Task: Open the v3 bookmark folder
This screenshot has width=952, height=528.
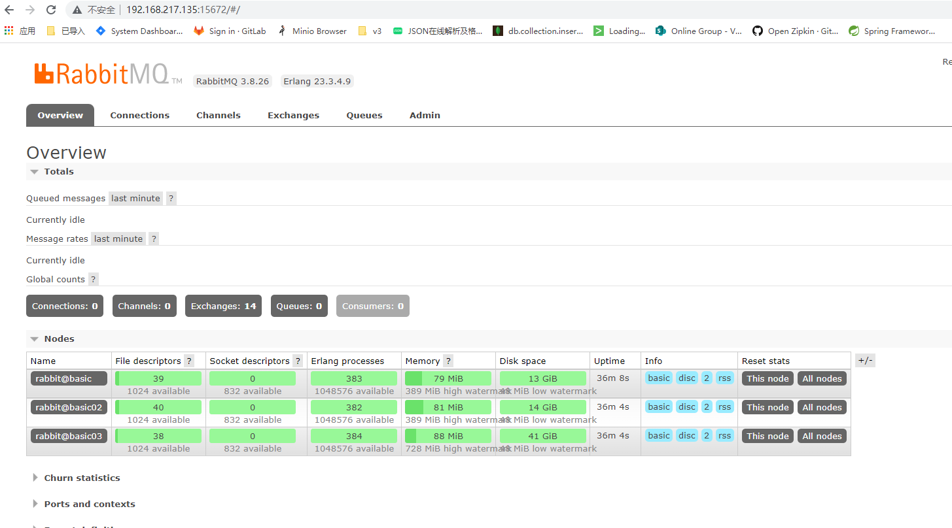Action: coord(370,31)
